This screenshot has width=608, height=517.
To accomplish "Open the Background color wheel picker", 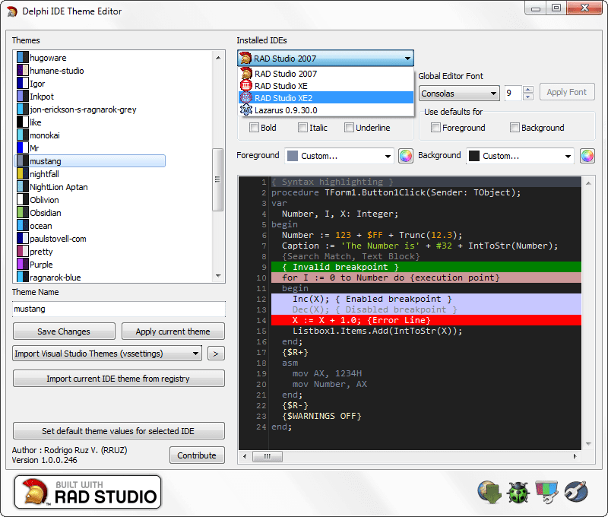I will click(x=587, y=156).
